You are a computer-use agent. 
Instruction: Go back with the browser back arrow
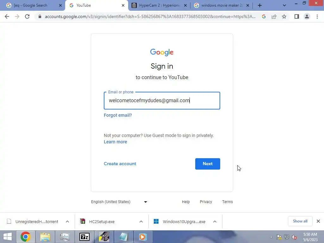[7, 16]
